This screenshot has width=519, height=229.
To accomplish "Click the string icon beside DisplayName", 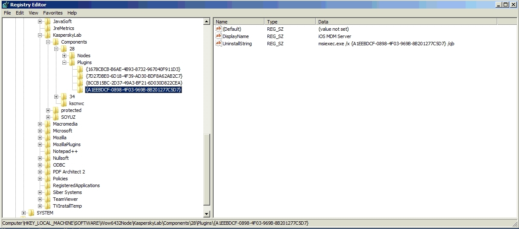I will (219, 36).
